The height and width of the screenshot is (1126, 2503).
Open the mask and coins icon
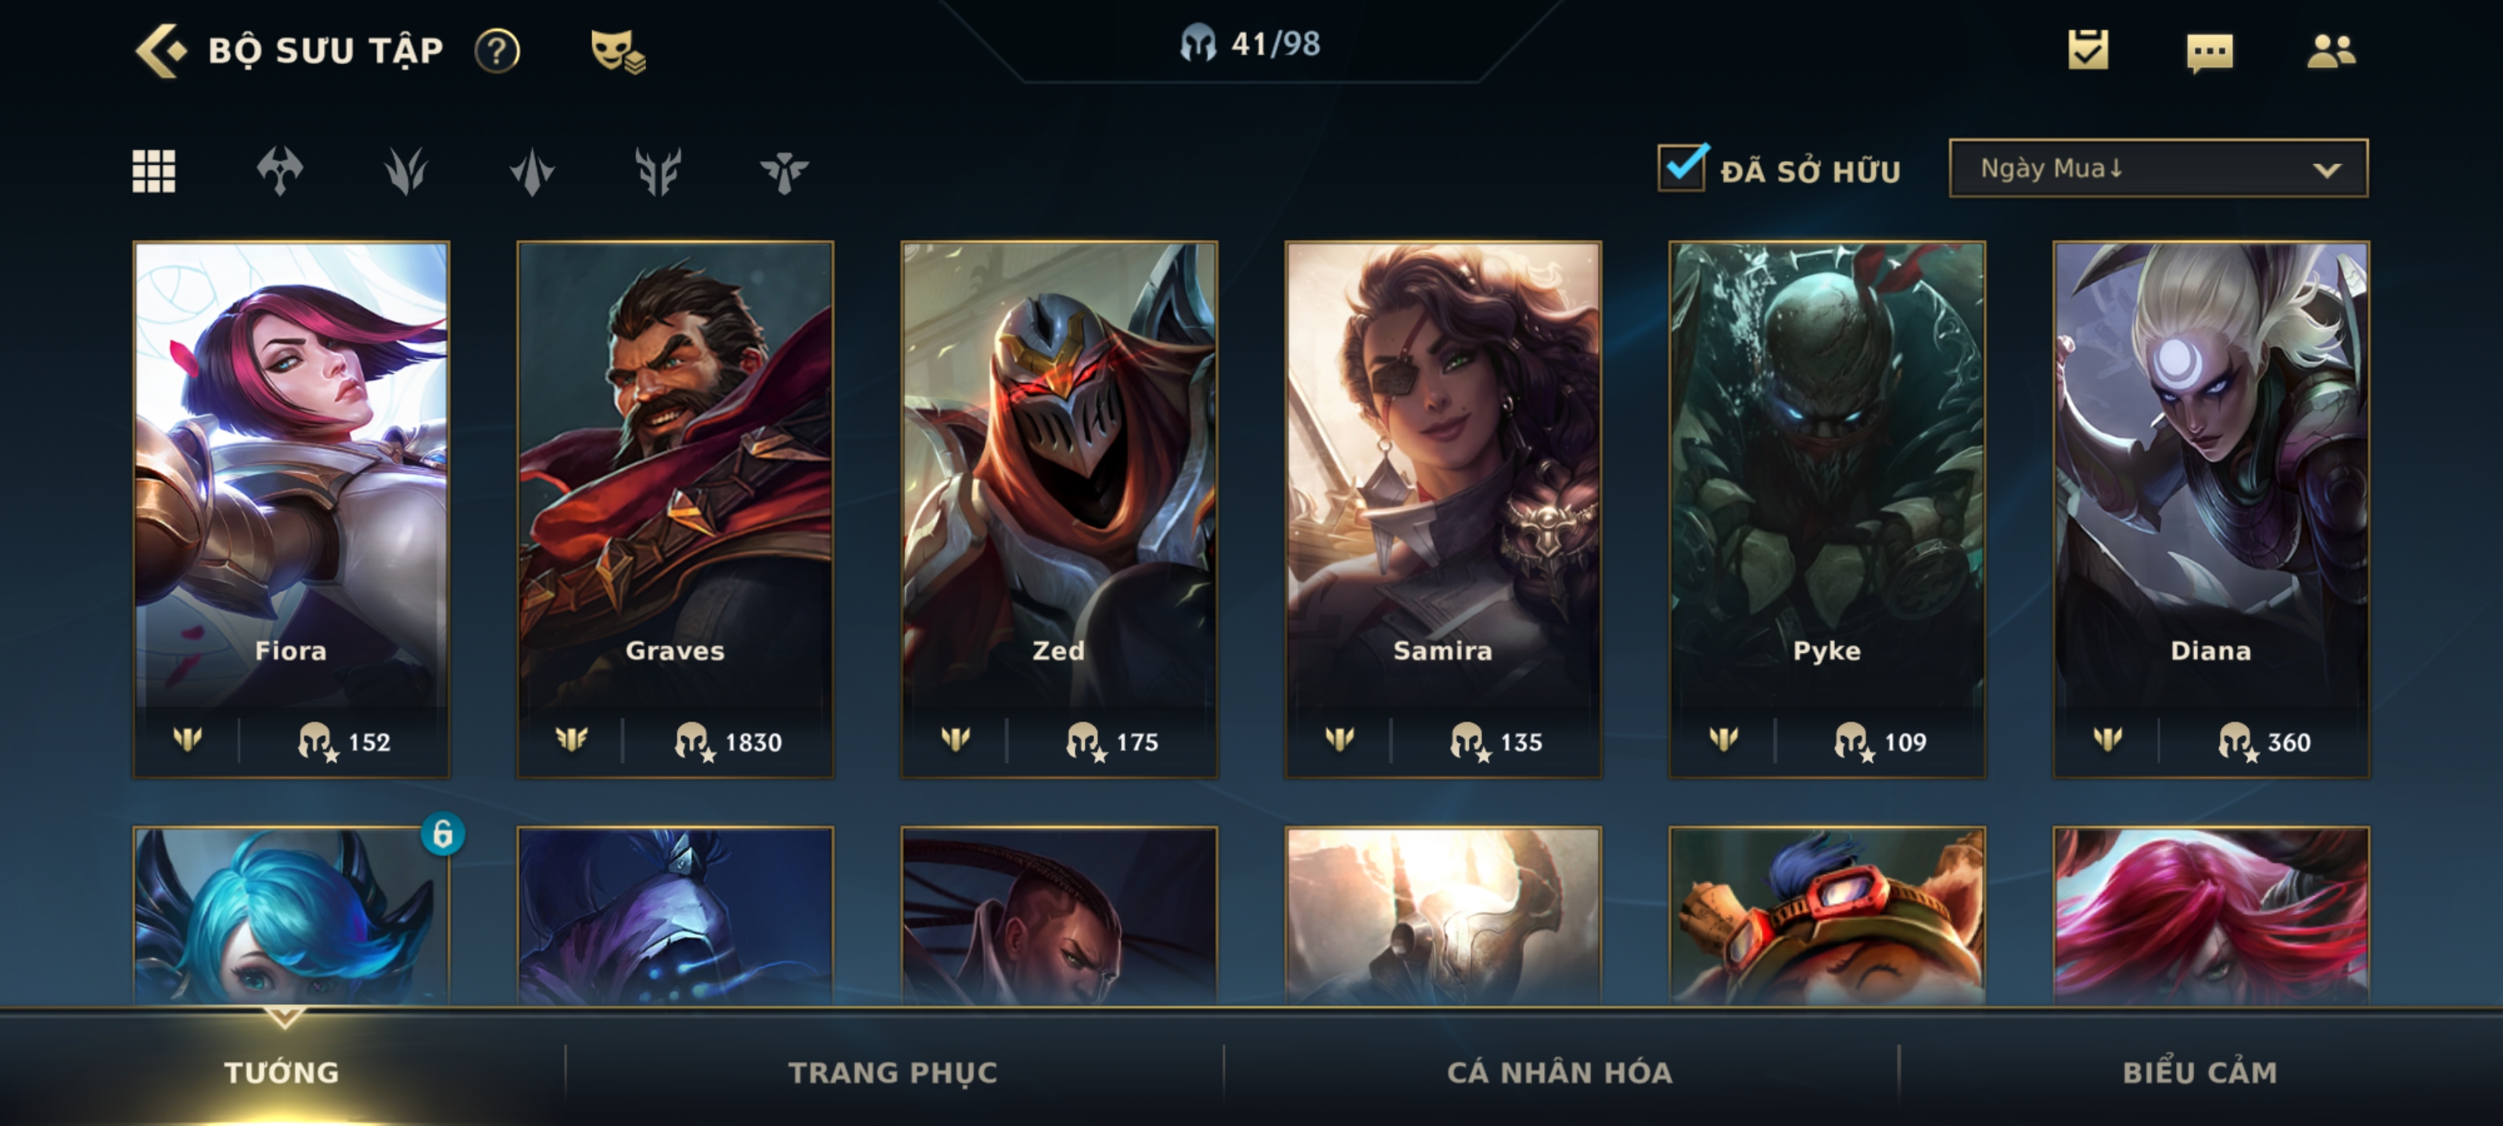(618, 51)
